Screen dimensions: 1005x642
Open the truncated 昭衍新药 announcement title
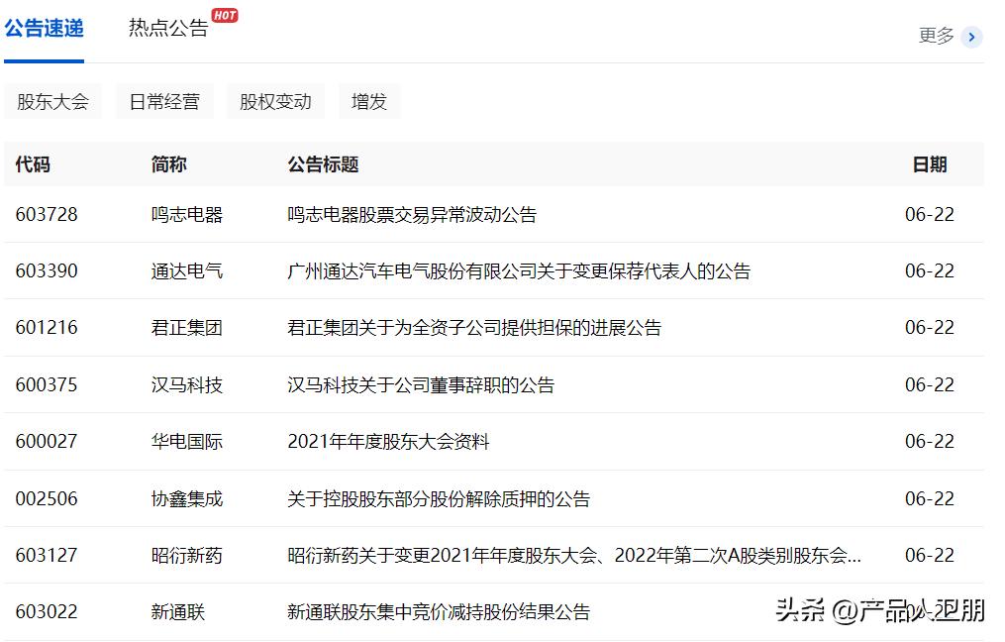574,556
